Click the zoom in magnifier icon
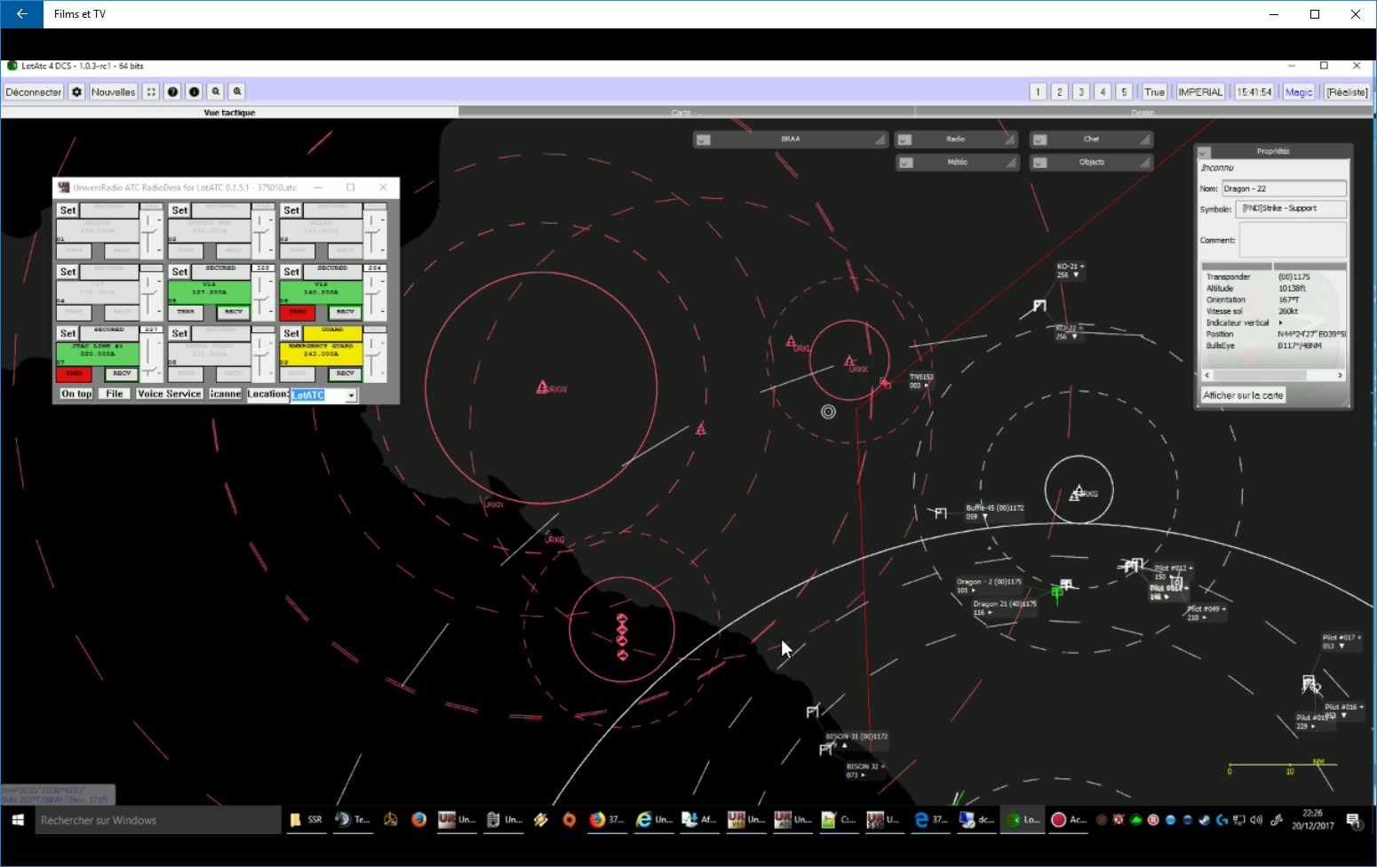Viewport: 1377px width, 867px height. coord(237,91)
